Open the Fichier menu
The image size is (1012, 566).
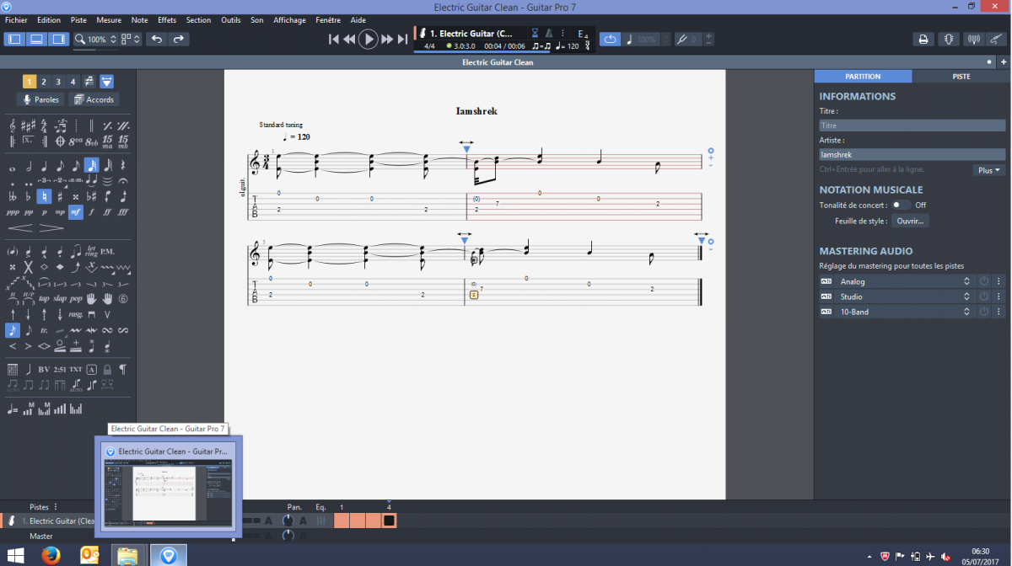point(16,19)
